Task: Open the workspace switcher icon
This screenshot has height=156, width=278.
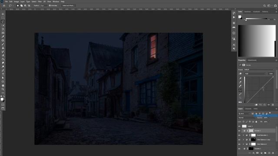Action: pos(269,6)
